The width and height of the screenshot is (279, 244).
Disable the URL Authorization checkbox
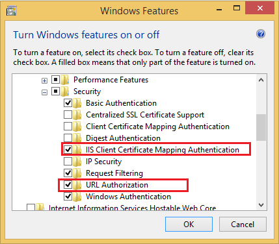[x=68, y=185]
